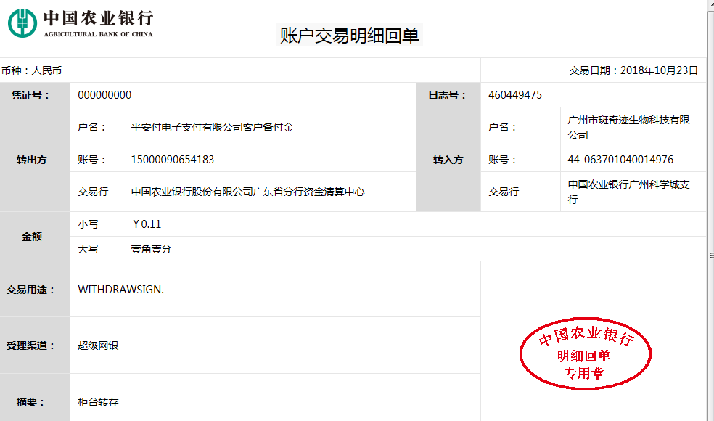This screenshot has height=421, width=714.
Task: Select the journal number 460449475
Action: pos(515,95)
